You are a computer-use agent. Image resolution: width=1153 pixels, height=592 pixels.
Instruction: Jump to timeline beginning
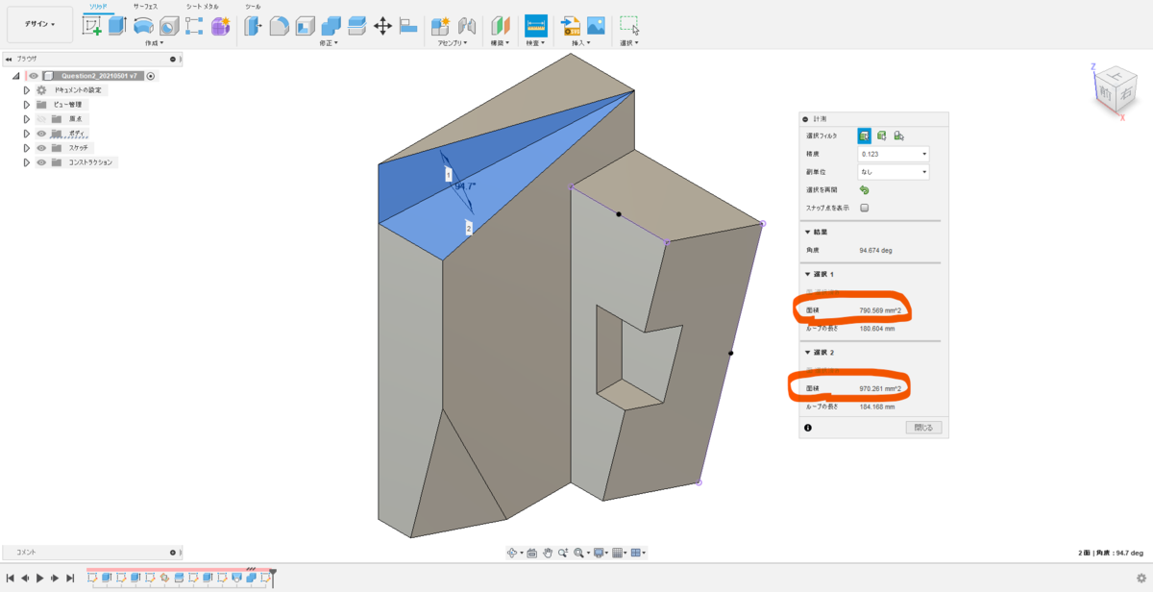(12, 578)
